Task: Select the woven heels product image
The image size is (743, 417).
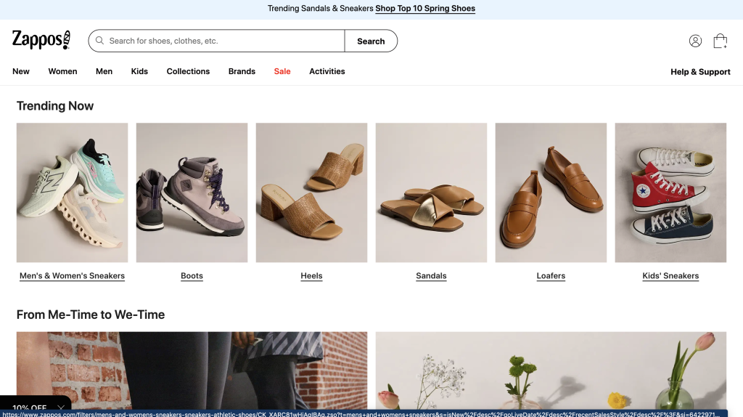Action: click(311, 193)
